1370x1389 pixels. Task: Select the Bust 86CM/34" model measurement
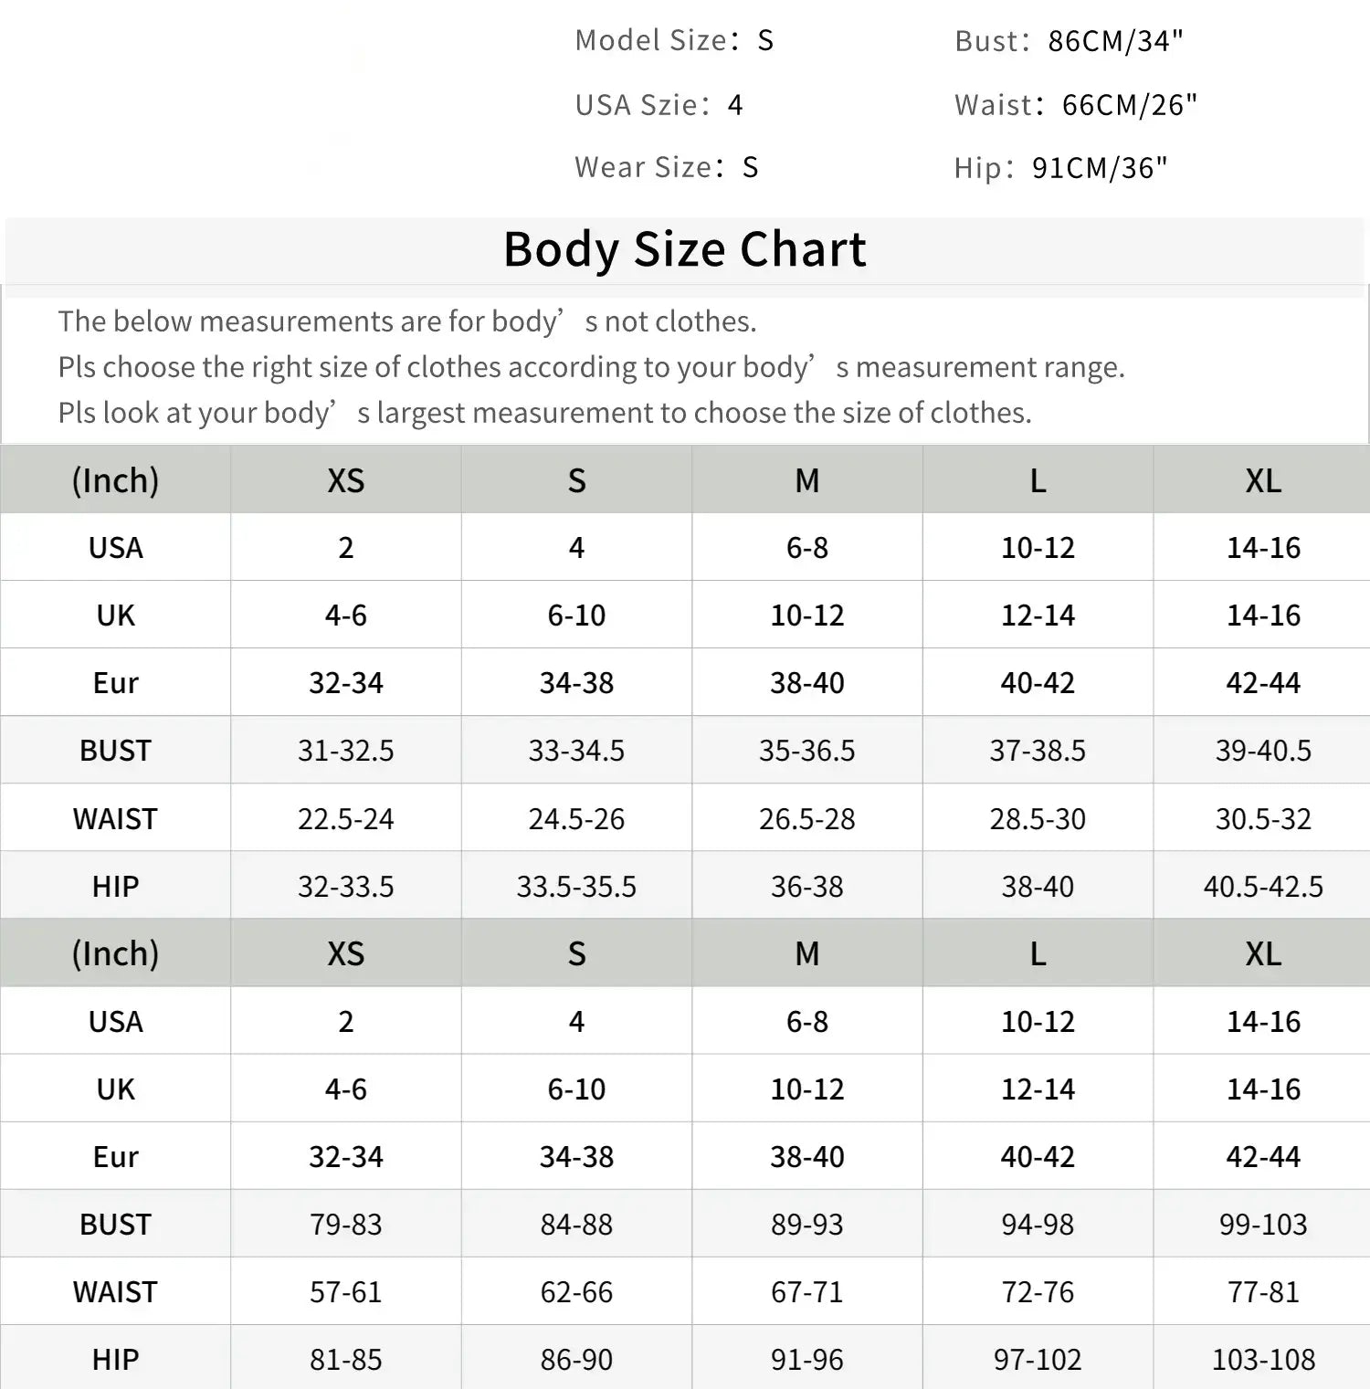point(1069,41)
